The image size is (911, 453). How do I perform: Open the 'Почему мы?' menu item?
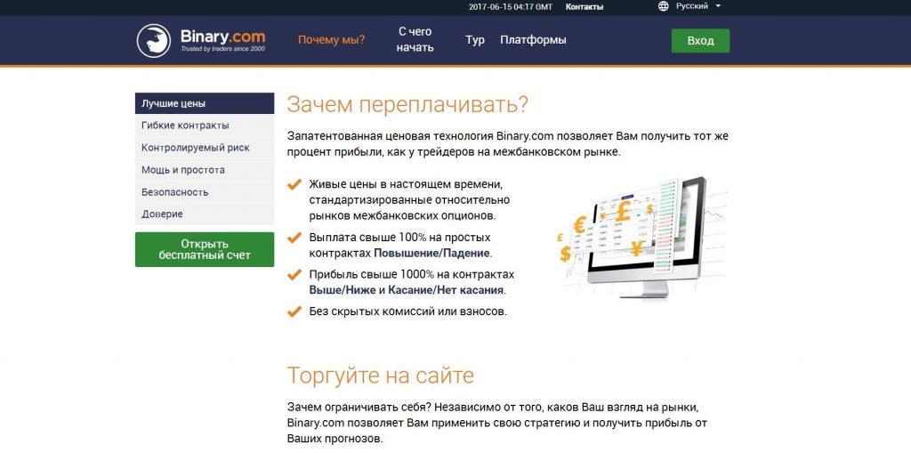(331, 40)
